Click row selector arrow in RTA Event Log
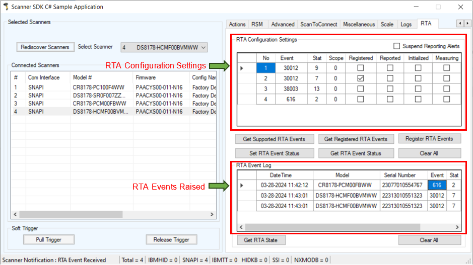Viewport: 473px width, 265px height. [x=242, y=186]
